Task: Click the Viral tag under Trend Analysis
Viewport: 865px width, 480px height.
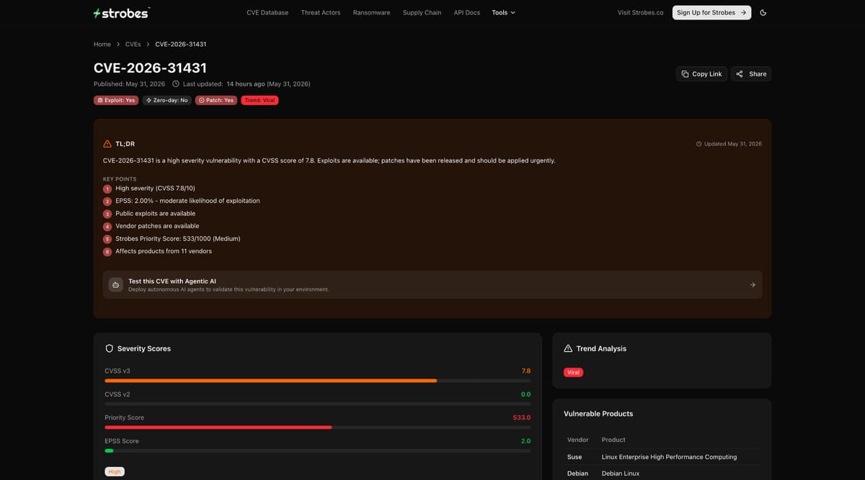Action: (574, 372)
